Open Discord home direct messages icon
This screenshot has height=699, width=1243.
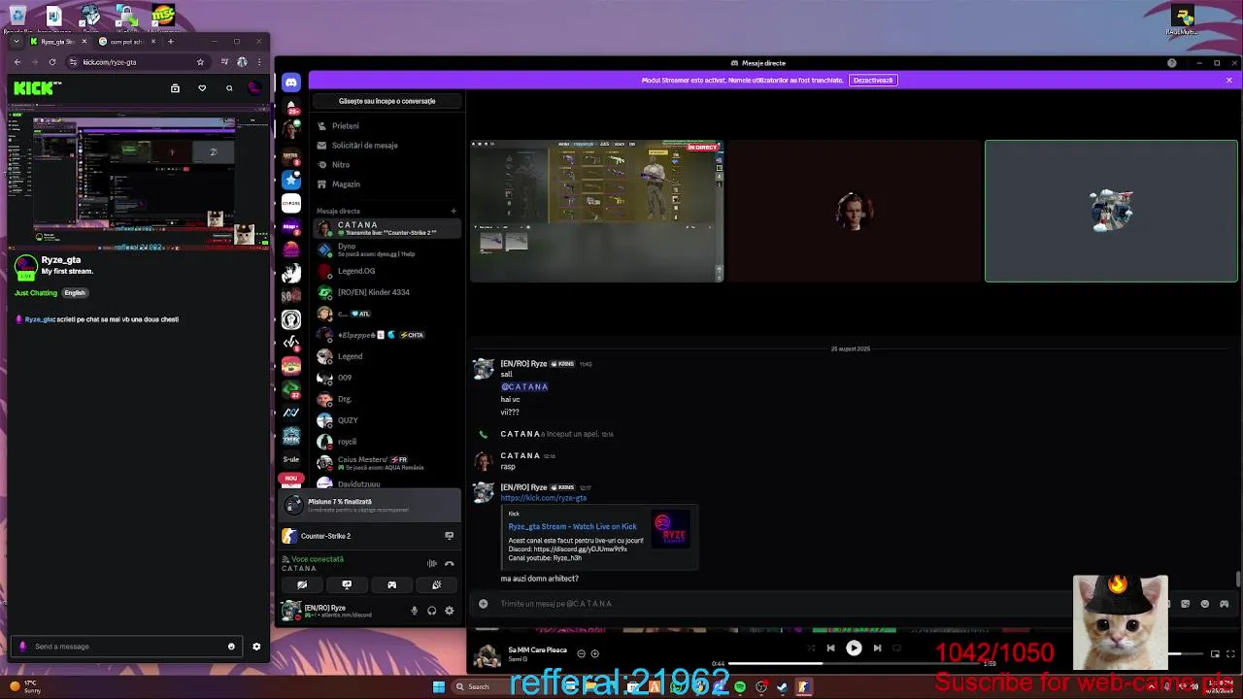[x=290, y=83]
